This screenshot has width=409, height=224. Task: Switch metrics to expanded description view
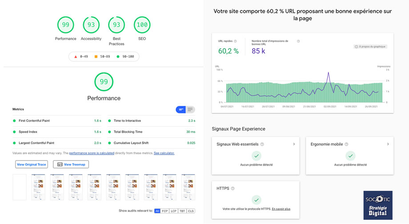click(190, 110)
